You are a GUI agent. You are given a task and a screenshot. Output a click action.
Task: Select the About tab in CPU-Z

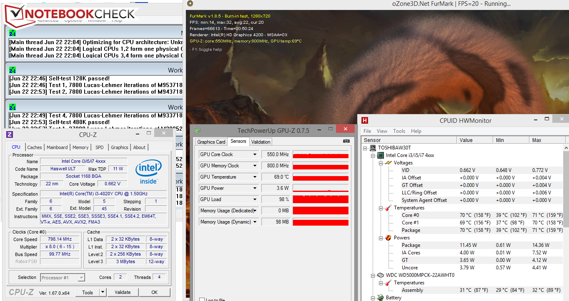pos(139,147)
